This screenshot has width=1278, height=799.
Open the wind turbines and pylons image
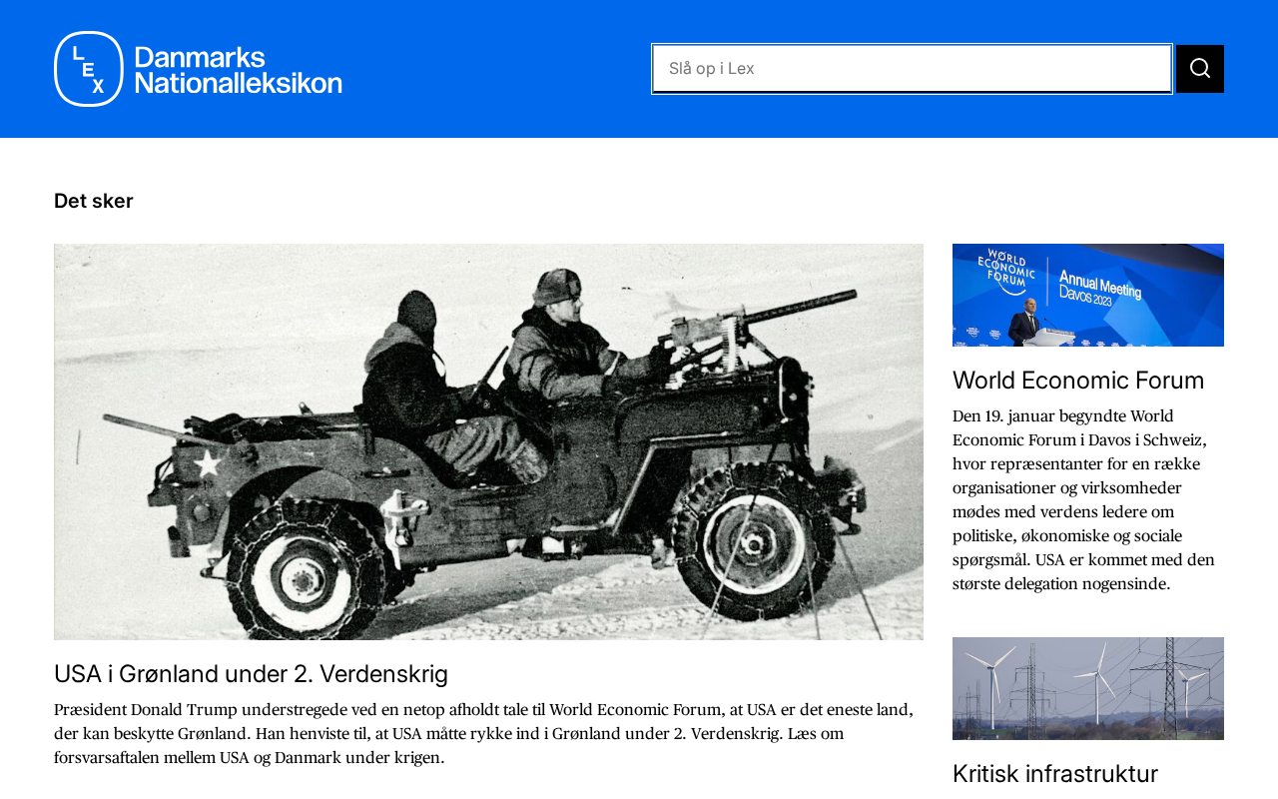1088,688
